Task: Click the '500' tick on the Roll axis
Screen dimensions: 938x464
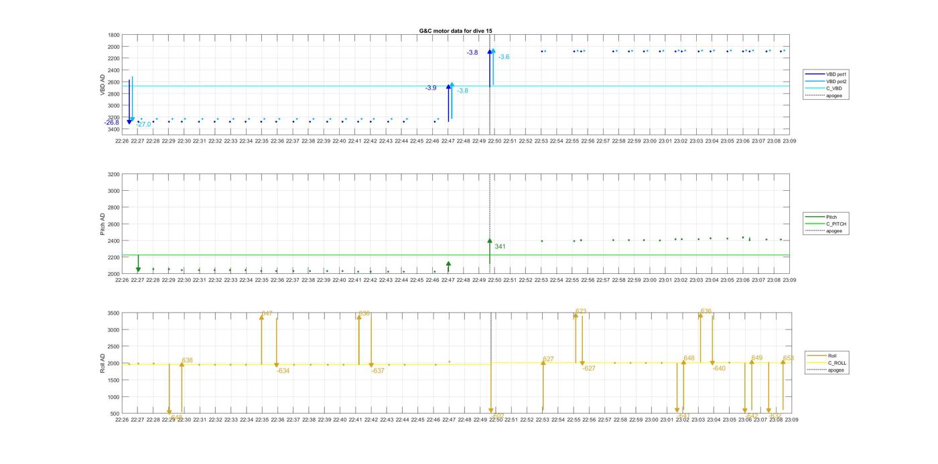Action: click(115, 414)
